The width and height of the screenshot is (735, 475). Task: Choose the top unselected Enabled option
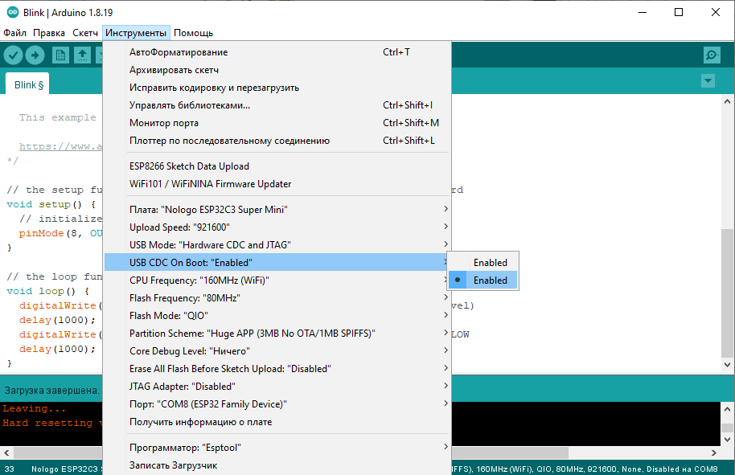click(x=490, y=263)
